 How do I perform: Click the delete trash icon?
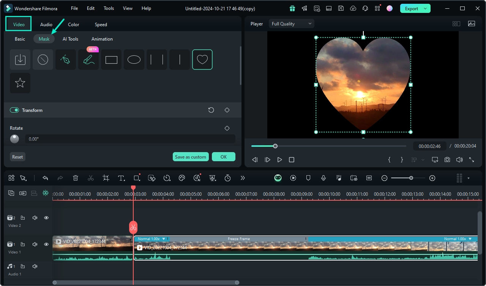76,178
